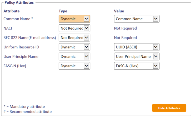The height and width of the screenshot is (116, 191).
Task: Click the Not Required value text for NACI
Action: 125,28
